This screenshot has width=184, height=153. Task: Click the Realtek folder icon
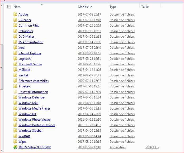(15, 75)
